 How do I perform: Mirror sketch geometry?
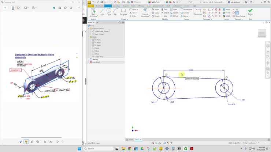tap(184, 16)
